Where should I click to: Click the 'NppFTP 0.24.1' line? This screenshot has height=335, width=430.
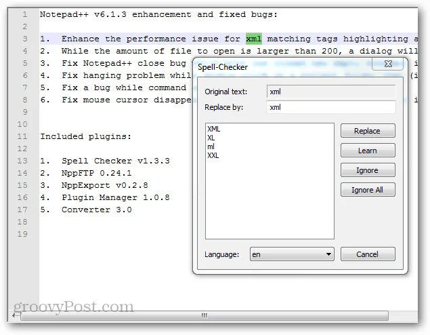click(86, 173)
